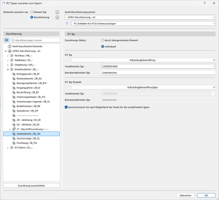Click the Städtebau classification icon

point(11,60)
